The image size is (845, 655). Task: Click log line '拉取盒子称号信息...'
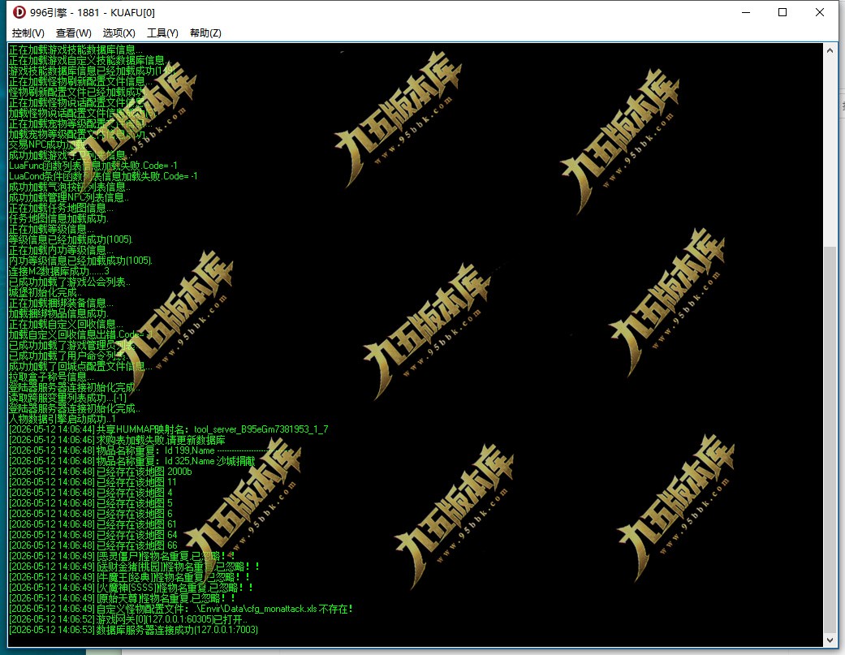click(51, 377)
